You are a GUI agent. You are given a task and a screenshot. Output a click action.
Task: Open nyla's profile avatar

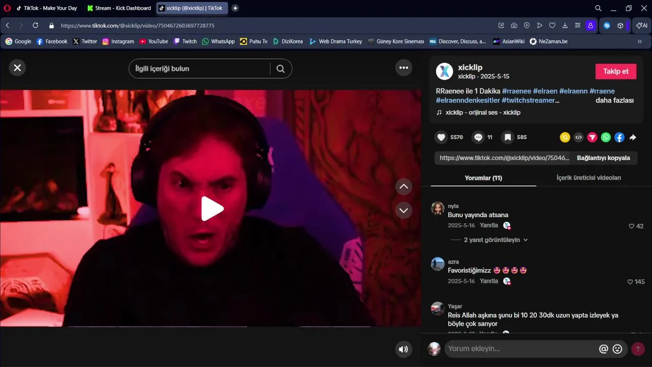(438, 208)
